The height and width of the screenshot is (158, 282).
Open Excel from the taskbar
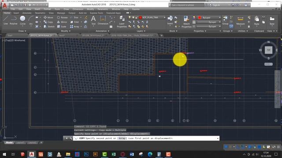(x=114, y=154)
